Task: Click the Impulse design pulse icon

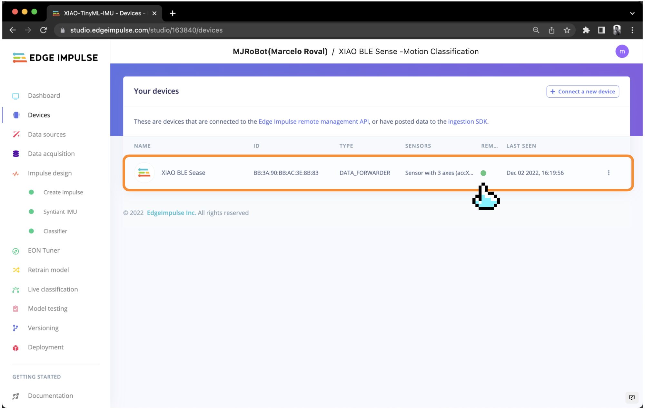Action: (x=16, y=174)
